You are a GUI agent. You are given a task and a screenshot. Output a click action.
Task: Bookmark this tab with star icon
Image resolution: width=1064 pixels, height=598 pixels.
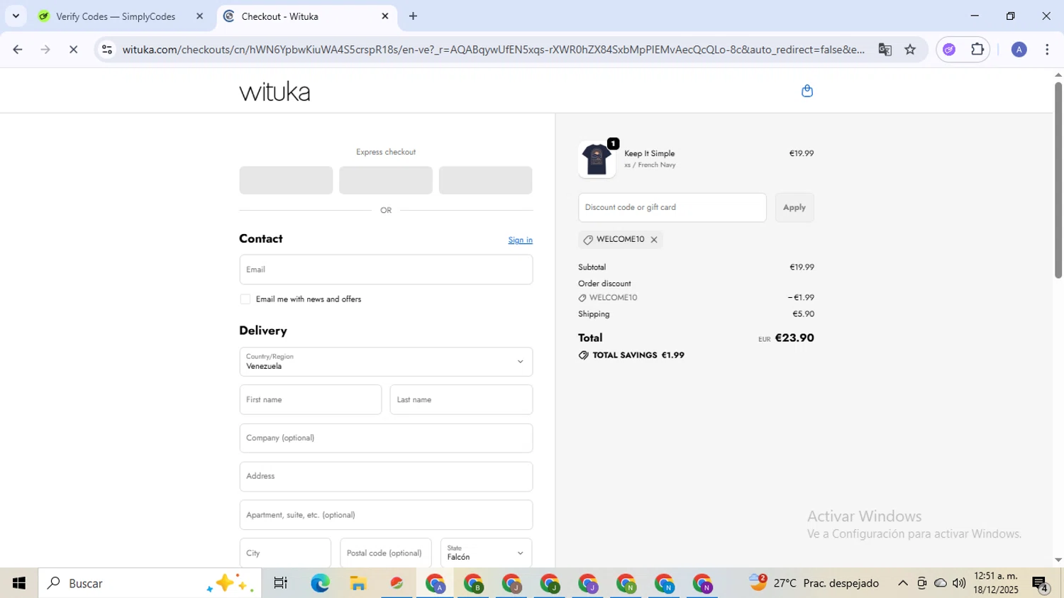pyautogui.click(x=910, y=50)
